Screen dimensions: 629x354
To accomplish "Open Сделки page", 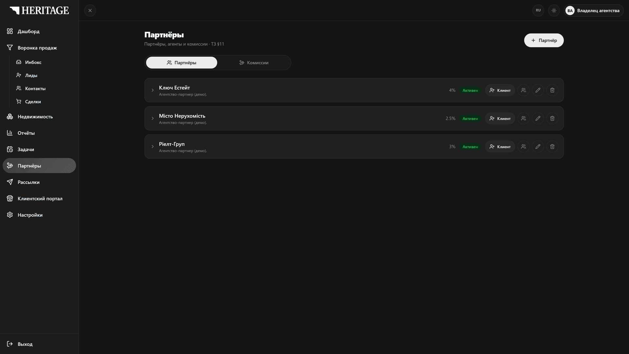I will coord(44,101).
